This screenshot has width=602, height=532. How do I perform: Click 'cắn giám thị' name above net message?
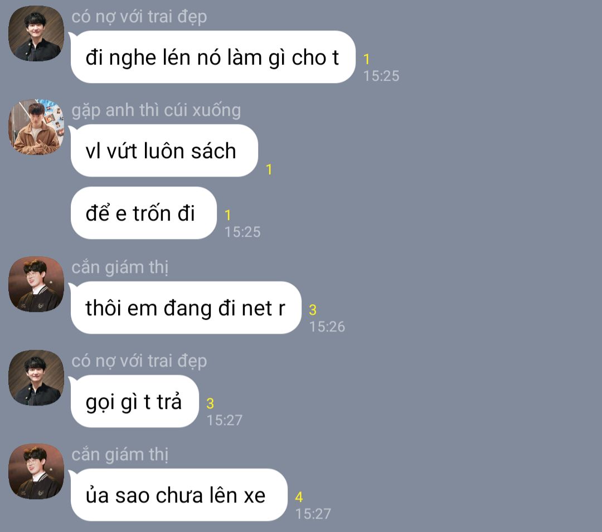[120, 267]
